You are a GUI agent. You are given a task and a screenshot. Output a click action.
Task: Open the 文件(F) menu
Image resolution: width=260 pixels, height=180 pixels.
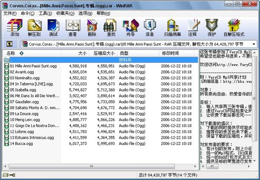click(x=10, y=13)
